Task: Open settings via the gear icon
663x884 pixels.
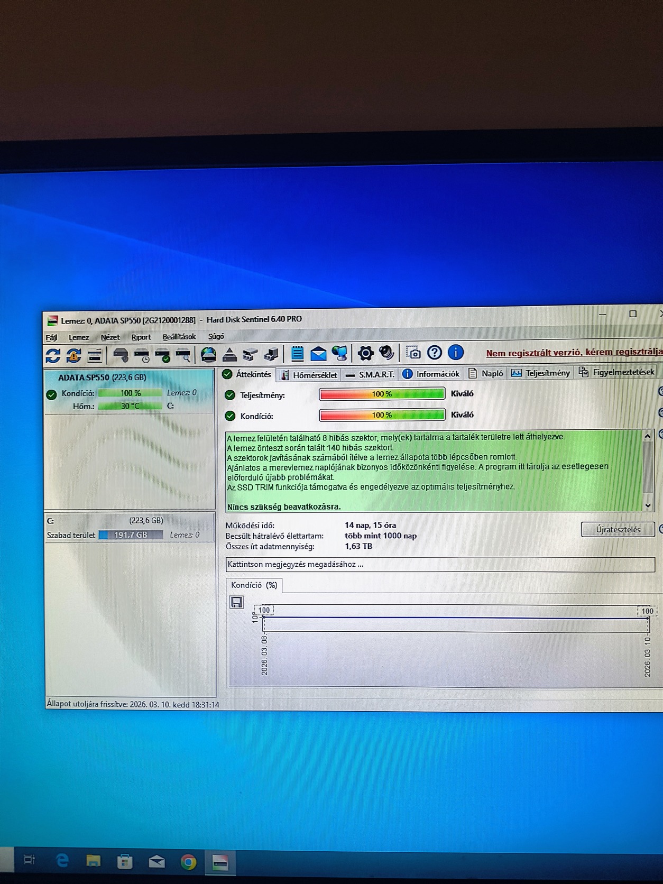Action: pyautogui.click(x=365, y=353)
